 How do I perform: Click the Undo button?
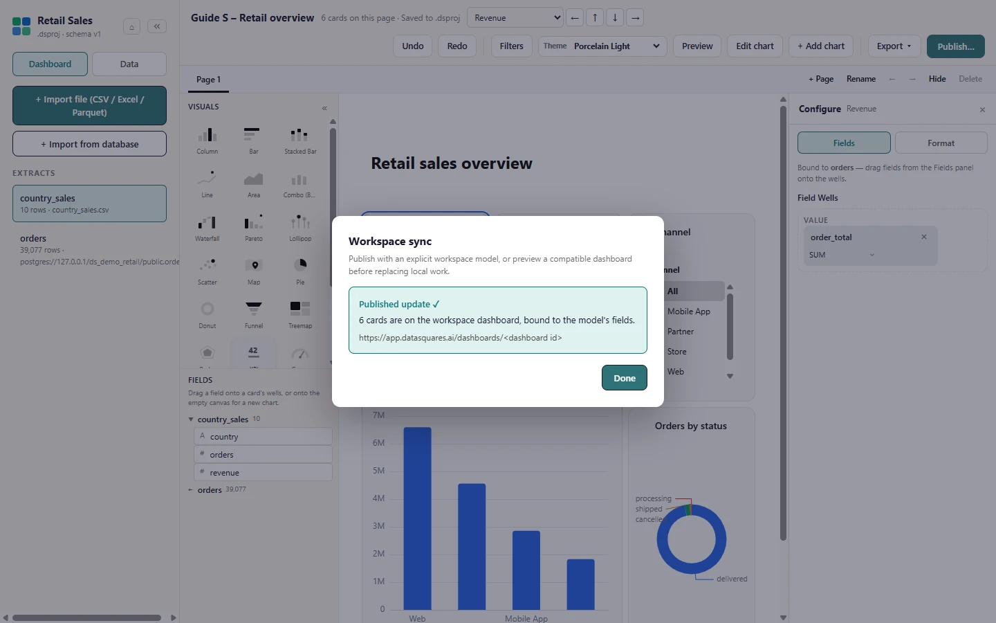click(x=413, y=46)
